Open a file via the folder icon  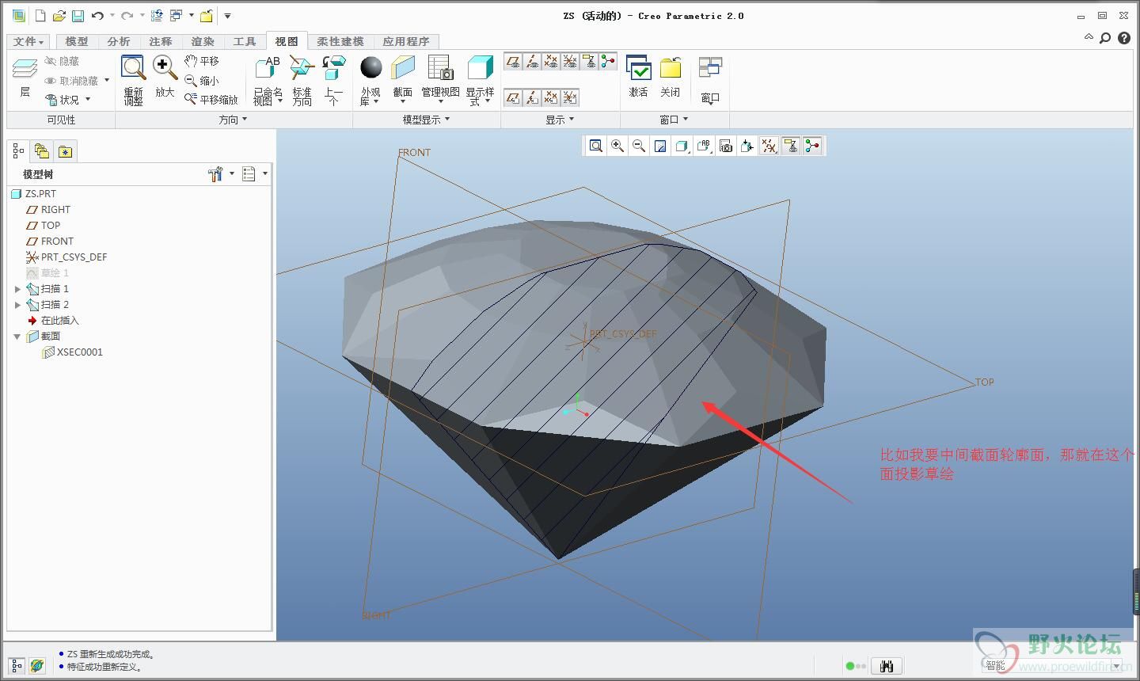tap(59, 16)
